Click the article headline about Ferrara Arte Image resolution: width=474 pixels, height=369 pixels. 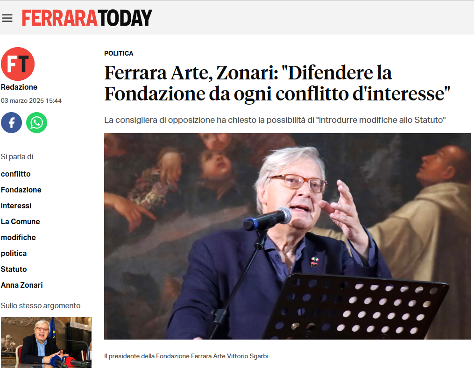(x=277, y=83)
